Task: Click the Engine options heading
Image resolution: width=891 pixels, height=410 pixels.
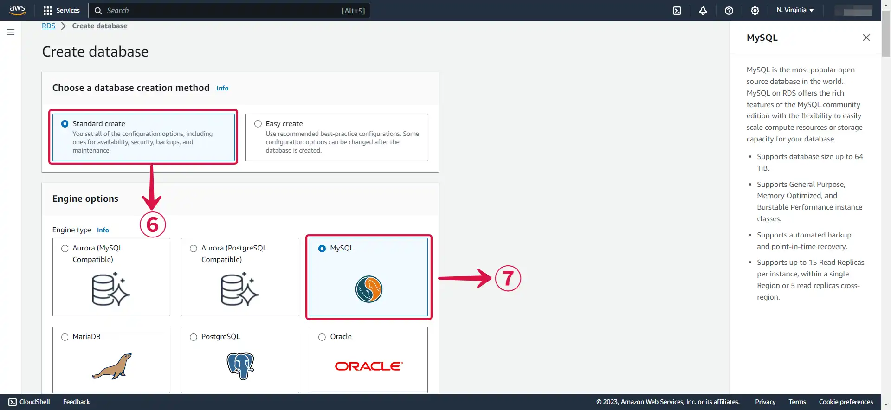Action: click(85, 199)
